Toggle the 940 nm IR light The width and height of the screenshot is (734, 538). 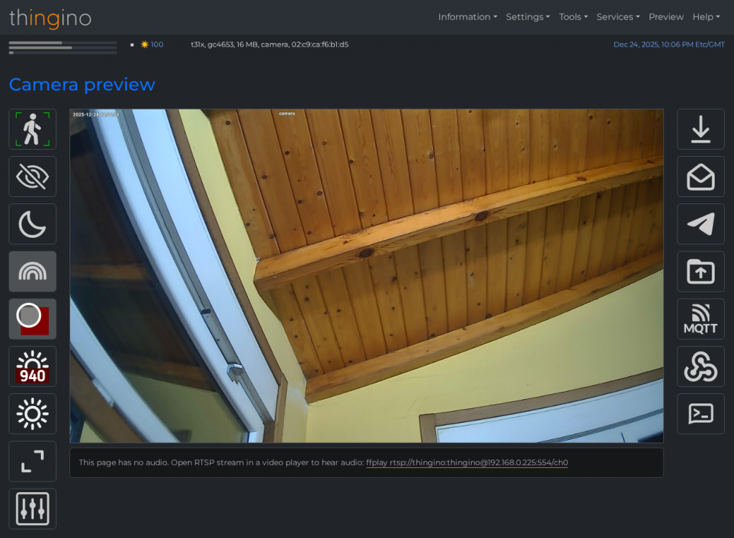point(32,366)
